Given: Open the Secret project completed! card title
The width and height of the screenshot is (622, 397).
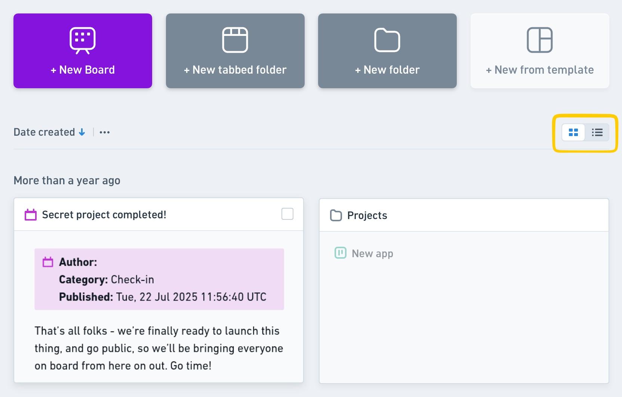Looking at the screenshot, I should (104, 215).
